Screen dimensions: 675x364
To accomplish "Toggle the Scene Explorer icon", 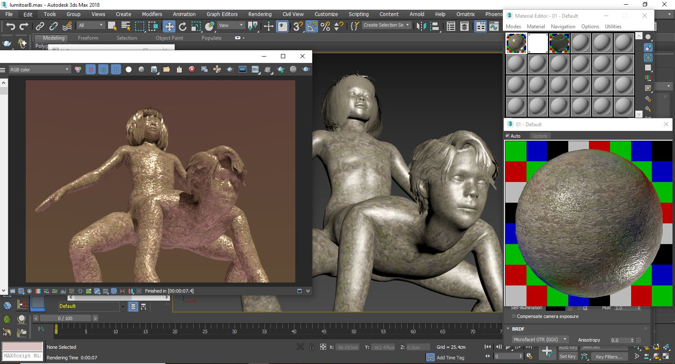I will tap(451, 26).
